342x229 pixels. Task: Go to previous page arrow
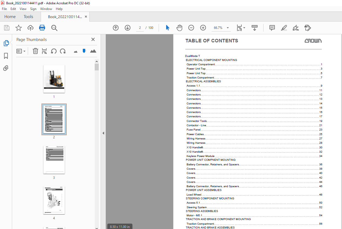116,28
